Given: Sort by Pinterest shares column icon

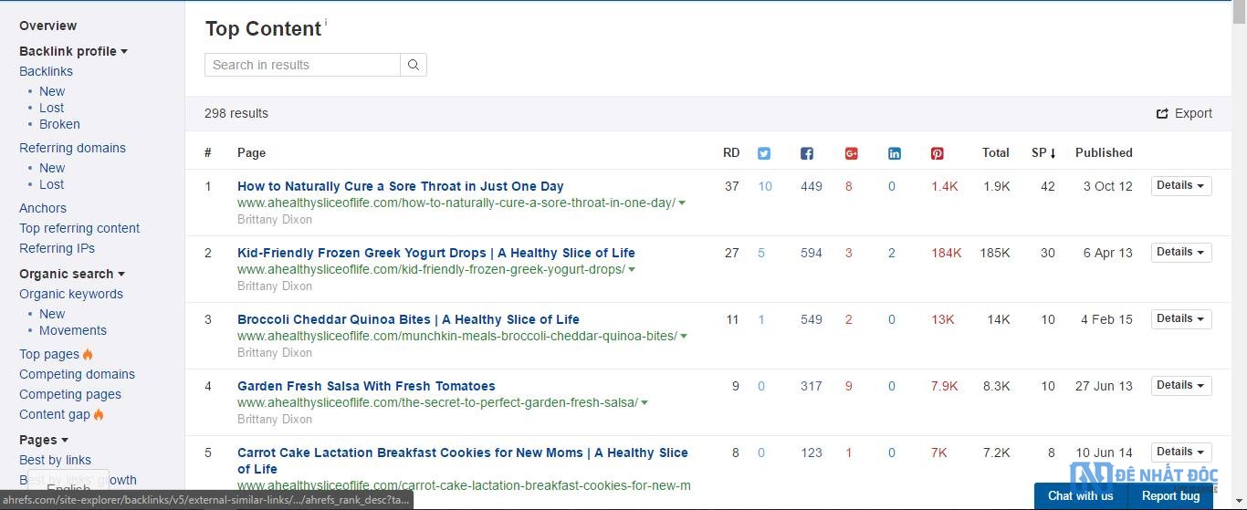Looking at the screenshot, I should click(938, 153).
